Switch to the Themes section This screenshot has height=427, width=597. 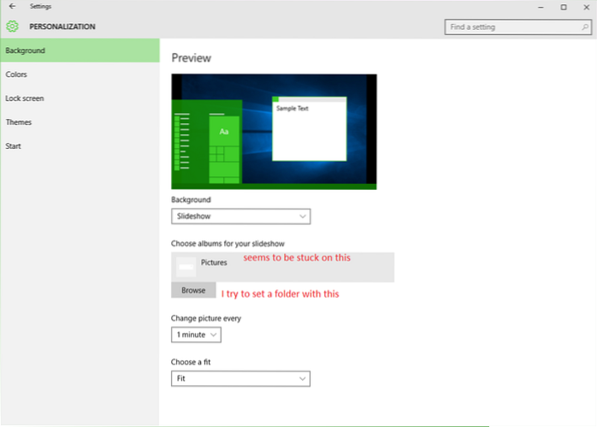pos(19,122)
